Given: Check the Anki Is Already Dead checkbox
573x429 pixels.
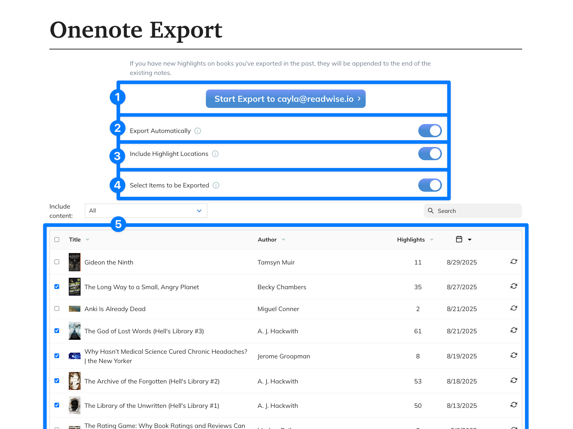Looking at the screenshot, I should coord(57,309).
